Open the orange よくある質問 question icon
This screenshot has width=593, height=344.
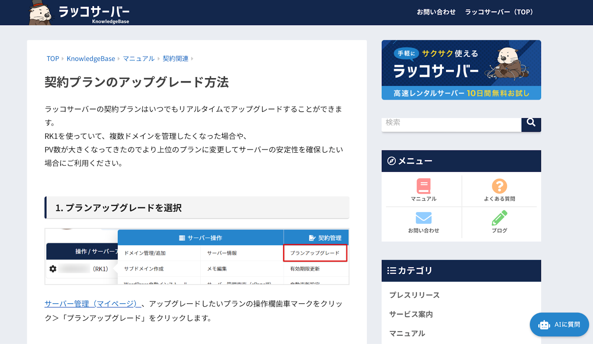499,186
